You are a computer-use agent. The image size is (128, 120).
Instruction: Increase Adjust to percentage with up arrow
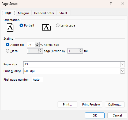coord(37,44)
